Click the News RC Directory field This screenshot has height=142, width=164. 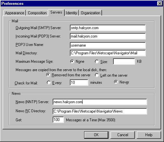click(100, 111)
